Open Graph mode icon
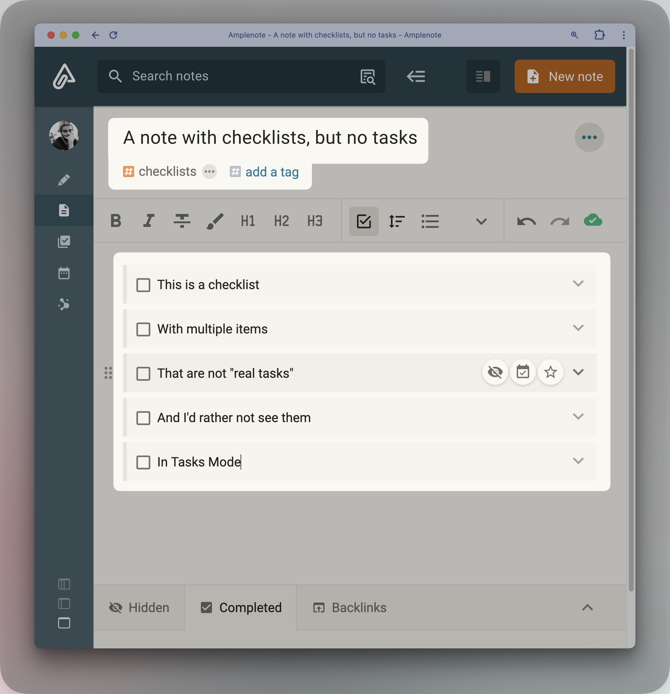The image size is (670, 694). click(x=64, y=304)
